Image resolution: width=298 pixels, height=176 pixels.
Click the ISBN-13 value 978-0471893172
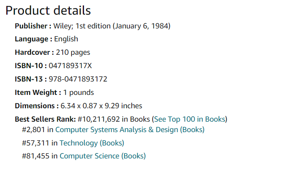78,79
